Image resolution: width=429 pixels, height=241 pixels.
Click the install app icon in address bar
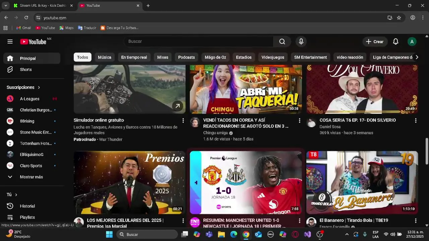pyautogui.click(x=390, y=18)
